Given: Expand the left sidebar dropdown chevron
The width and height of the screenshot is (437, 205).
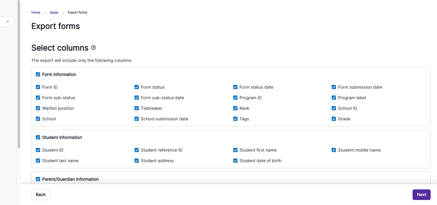Looking at the screenshot, I should [8, 22].
